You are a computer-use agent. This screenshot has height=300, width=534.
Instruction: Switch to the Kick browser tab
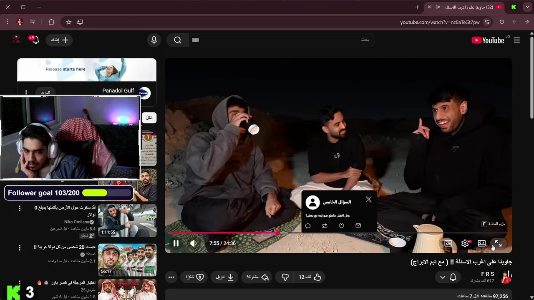coord(514,7)
